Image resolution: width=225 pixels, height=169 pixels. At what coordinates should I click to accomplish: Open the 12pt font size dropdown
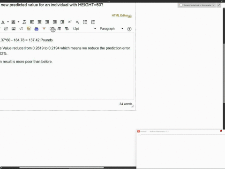pos(84,29)
